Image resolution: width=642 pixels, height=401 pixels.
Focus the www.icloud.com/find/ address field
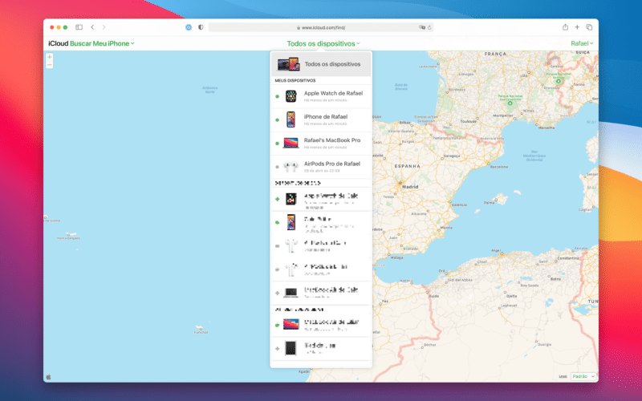(320, 27)
